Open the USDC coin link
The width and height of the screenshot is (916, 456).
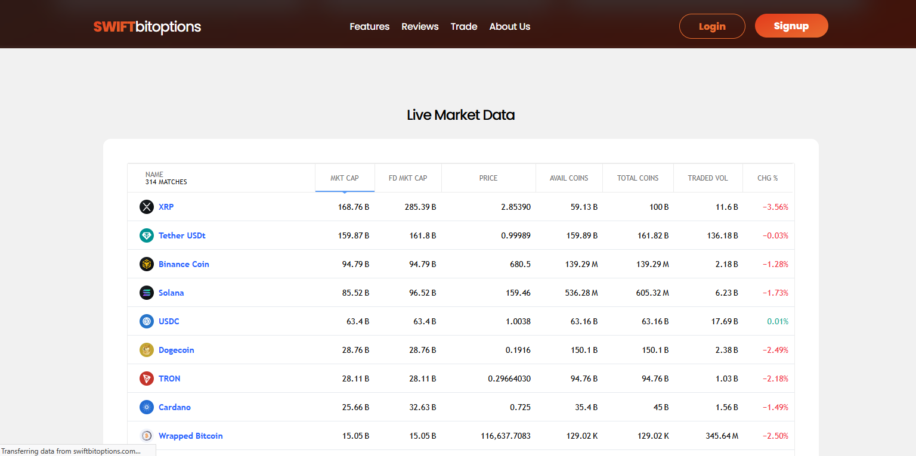click(169, 321)
